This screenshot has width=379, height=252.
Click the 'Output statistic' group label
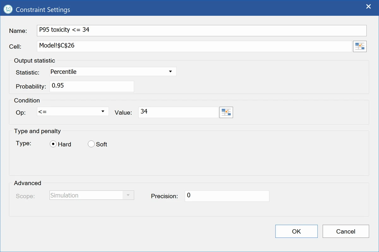click(34, 61)
